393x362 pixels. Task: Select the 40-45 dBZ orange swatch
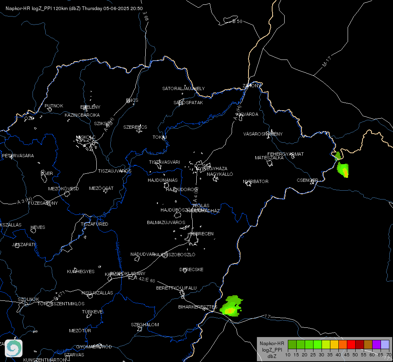tap(343, 344)
